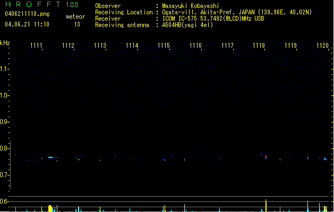Click the wide yellow intensity bar after 1111
The width and height of the screenshot is (334, 212).
click(x=50, y=208)
